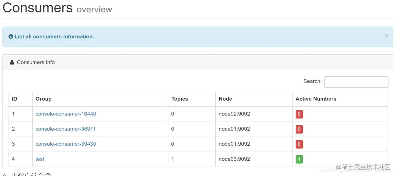Click the green active badge for test

(x=299, y=159)
